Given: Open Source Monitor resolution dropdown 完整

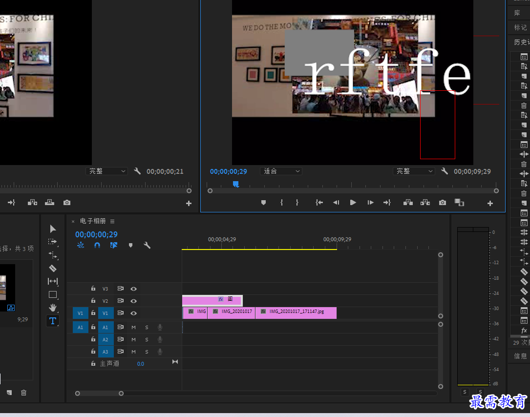Looking at the screenshot, I should (x=106, y=171).
